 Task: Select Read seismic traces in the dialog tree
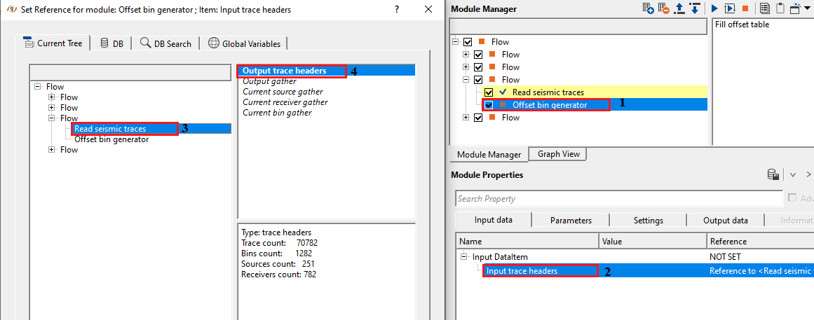pos(110,128)
